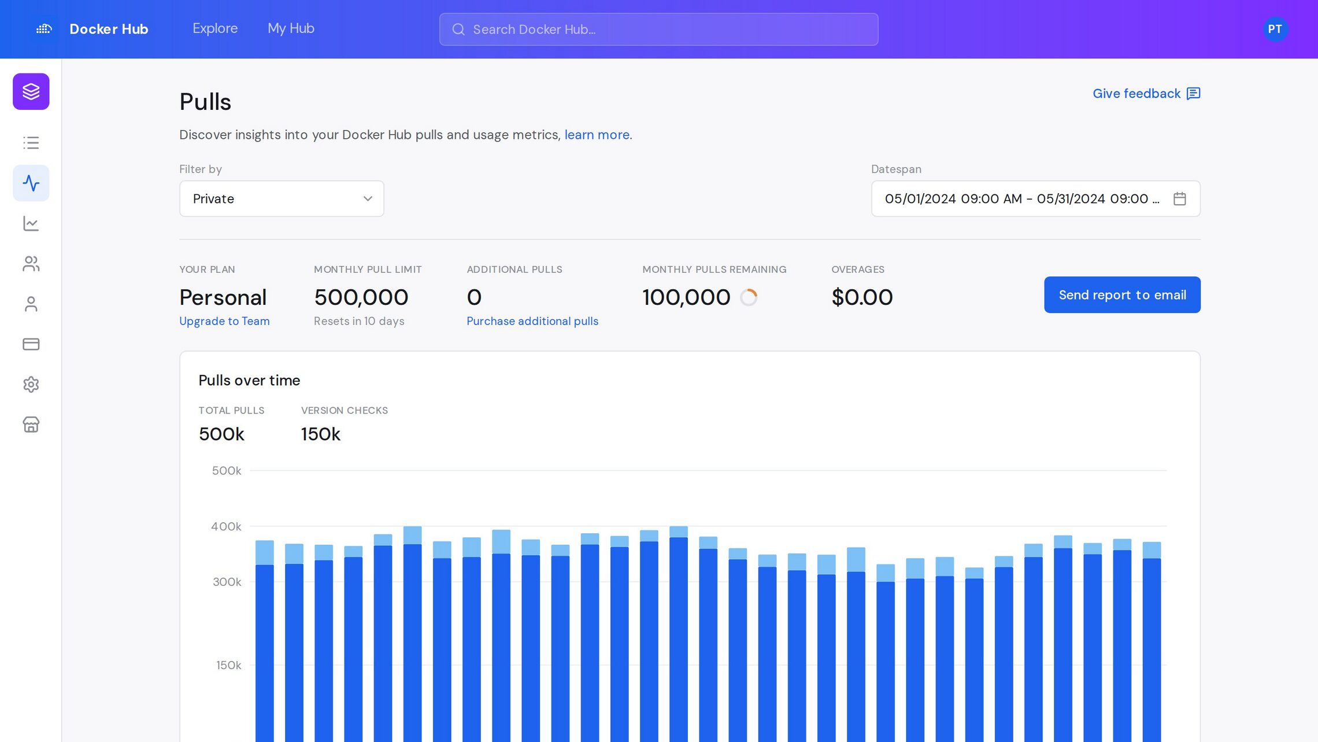Click the Docker Hub whale logo icon

point(44,29)
